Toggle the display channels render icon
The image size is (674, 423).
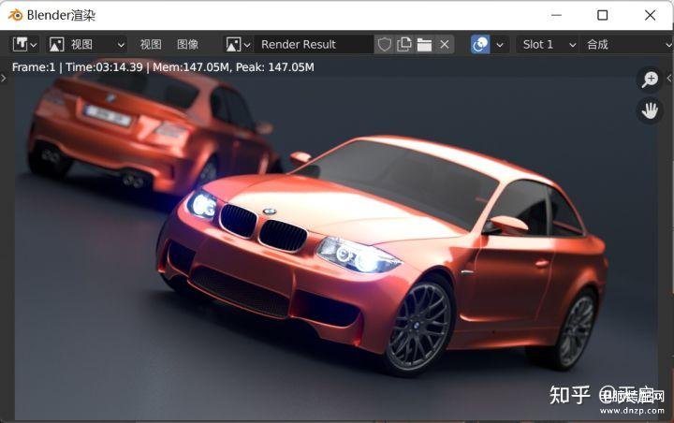pos(480,44)
